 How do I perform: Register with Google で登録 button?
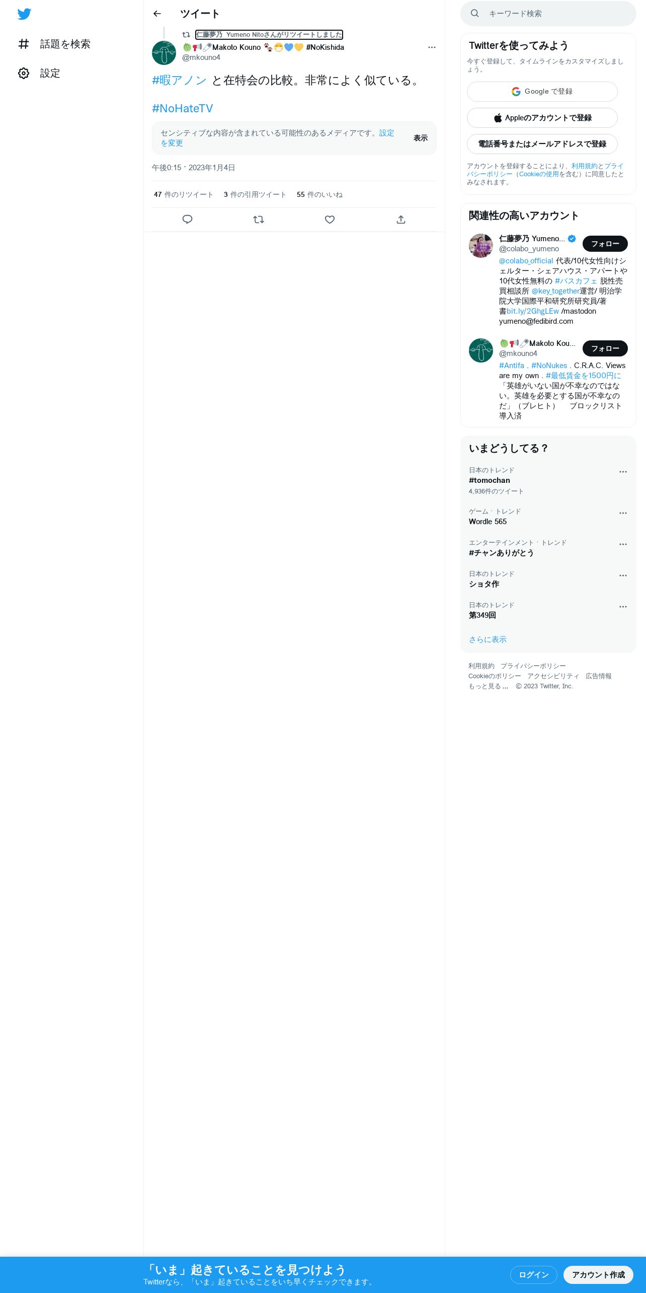pos(542,92)
